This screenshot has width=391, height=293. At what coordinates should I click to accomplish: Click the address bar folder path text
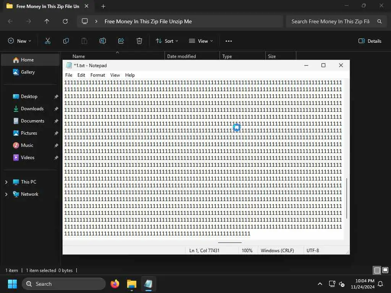[148, 21]
